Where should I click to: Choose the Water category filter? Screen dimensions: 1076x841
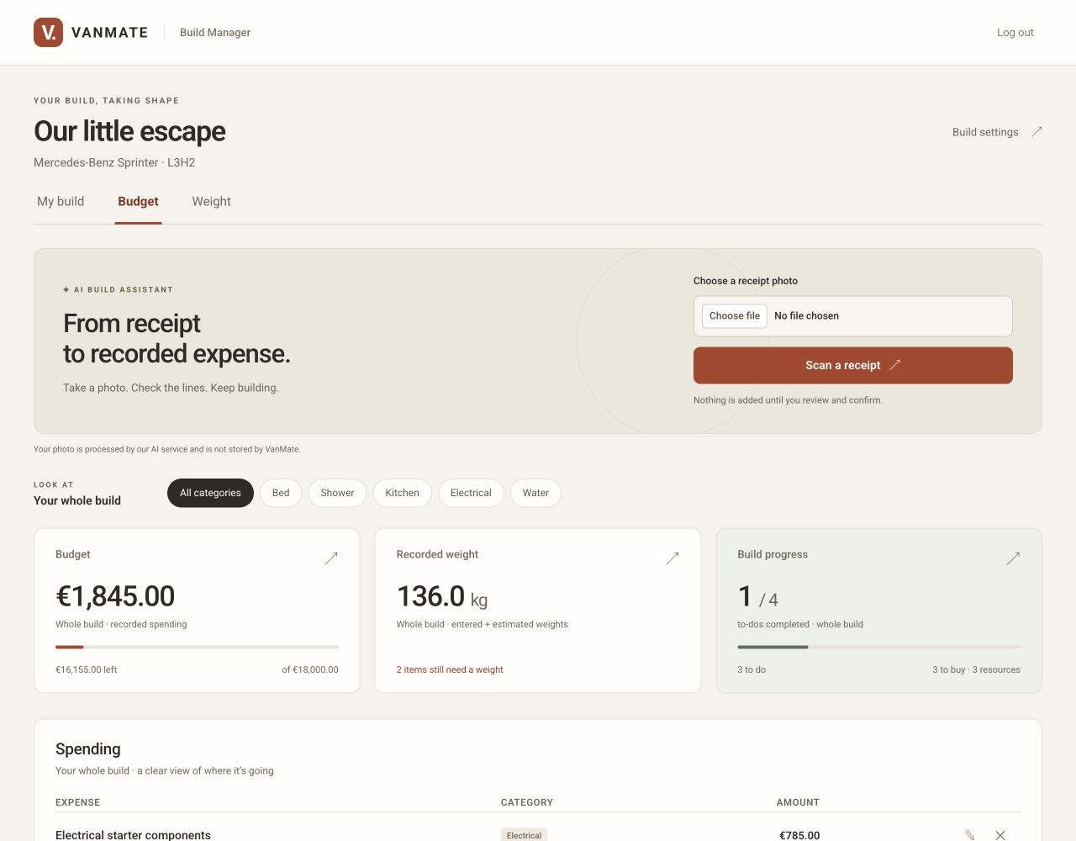coord(535,493)
